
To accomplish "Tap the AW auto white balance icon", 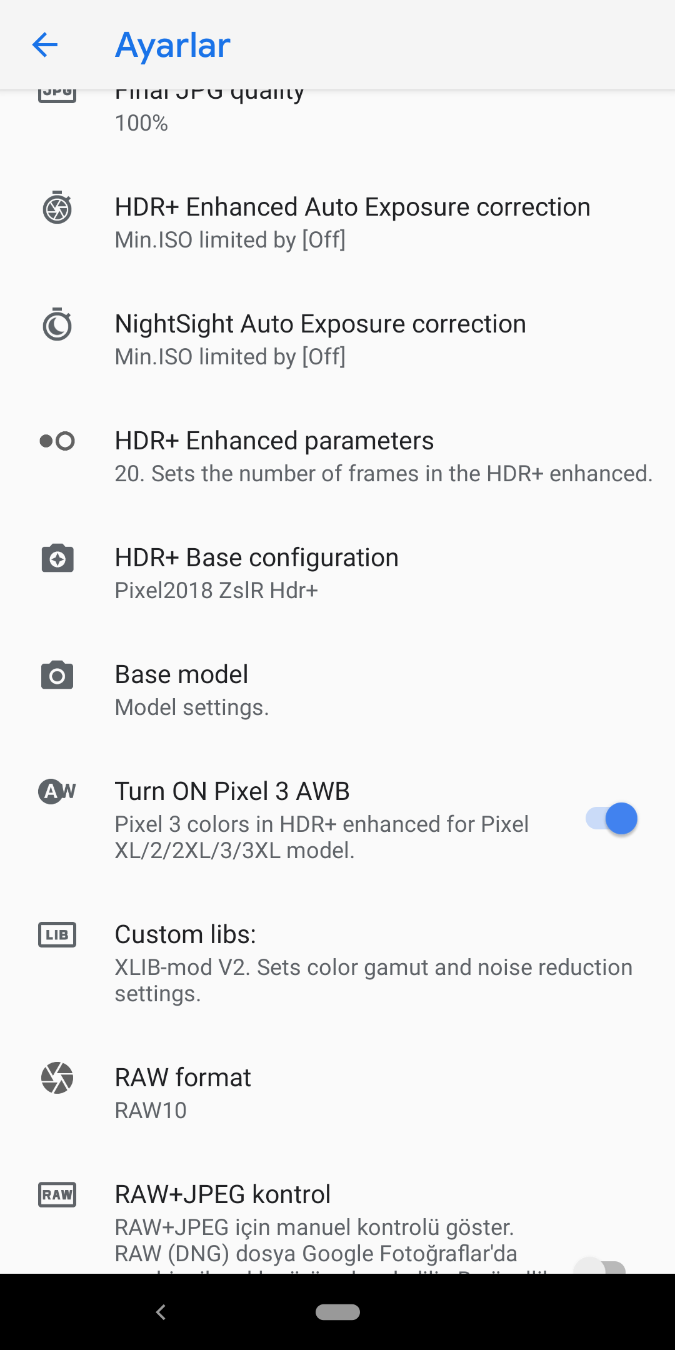I will tap(57, 792).
